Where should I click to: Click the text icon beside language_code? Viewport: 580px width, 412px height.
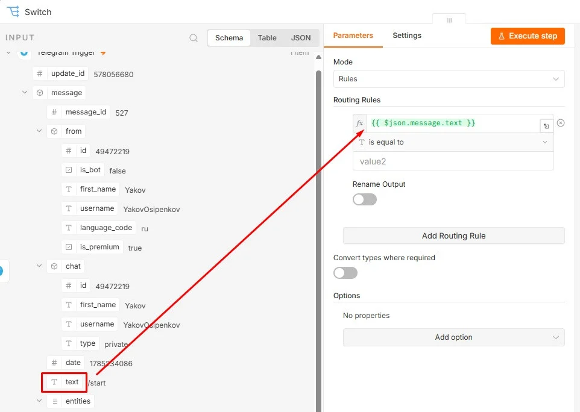[x=69, y=228]
